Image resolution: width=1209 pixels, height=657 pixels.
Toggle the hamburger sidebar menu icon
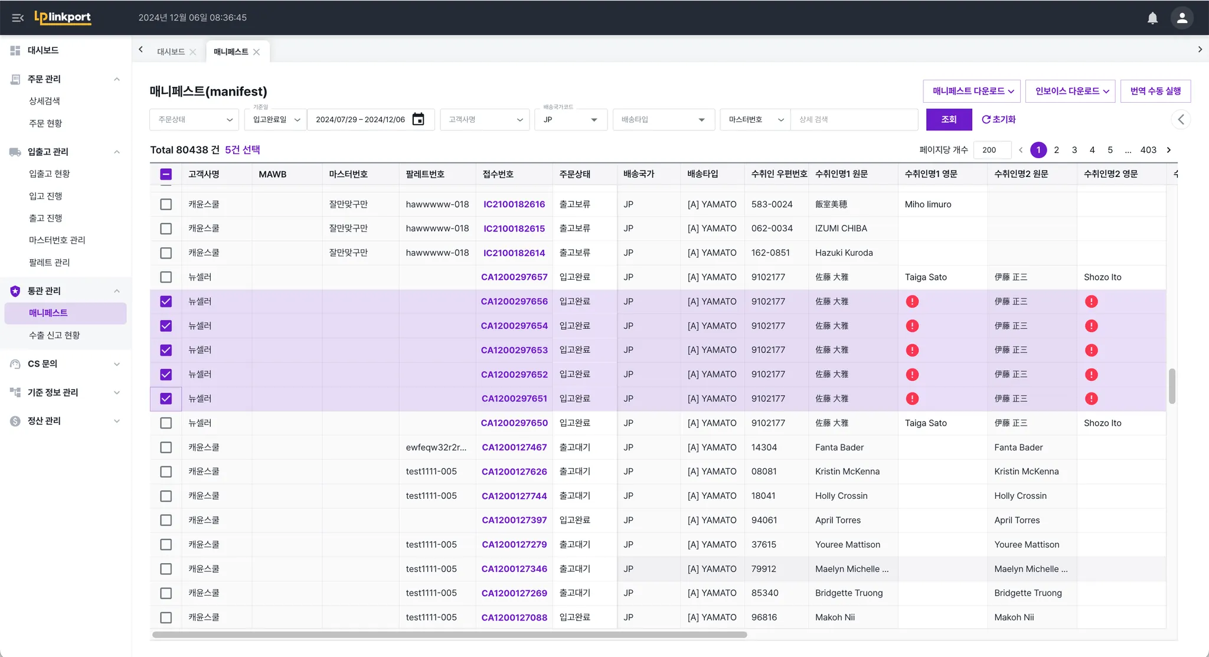(x=18, y=18)
